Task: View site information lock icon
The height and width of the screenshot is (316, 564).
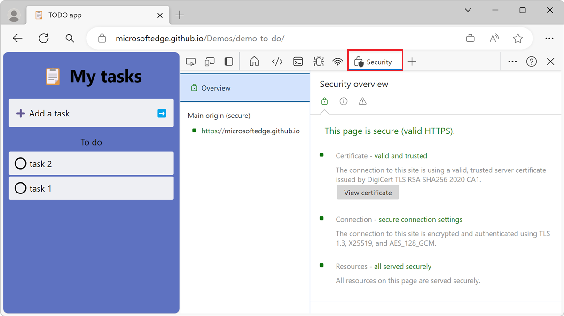Action: 102,39
